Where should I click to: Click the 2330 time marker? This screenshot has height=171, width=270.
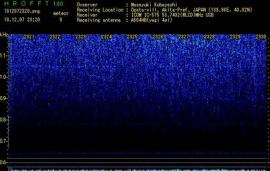pyautogui.click(x=261, y=36)
